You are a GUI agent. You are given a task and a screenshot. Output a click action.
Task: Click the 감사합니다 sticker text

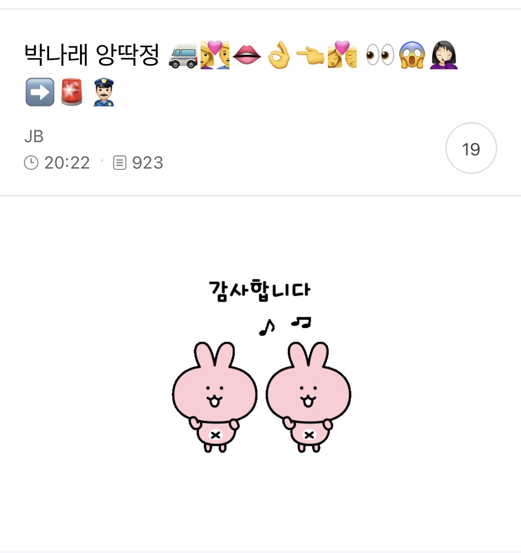tap(260, 290)
